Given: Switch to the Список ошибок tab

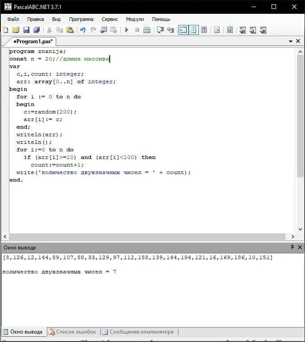Looking at the screenshot, I should tap(73, 332).
